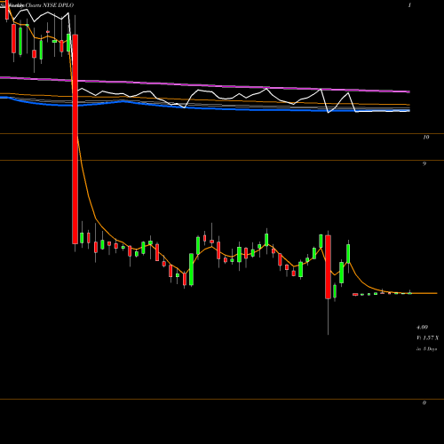Click the "10" price axis label
The image size is (444, 444).
(425, 137)
